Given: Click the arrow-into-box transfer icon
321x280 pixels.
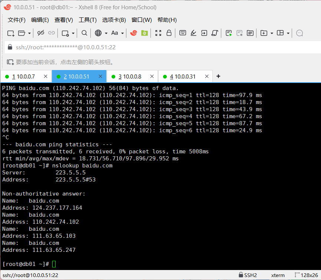Looking at the screenshot, I should tap(204, 33).
